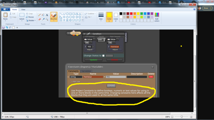Select the Text tool
Image resolution: width=214 pixels, height=120 pixels.
click(x=47, y=15)
